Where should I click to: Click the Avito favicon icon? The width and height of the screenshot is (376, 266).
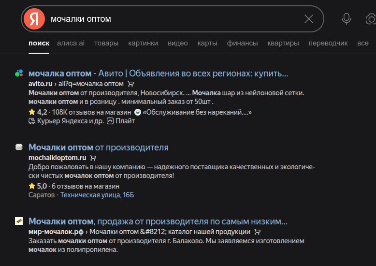click(x=19, y=74)
